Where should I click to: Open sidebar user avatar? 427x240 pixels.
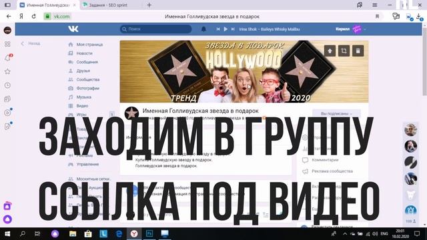7,30
